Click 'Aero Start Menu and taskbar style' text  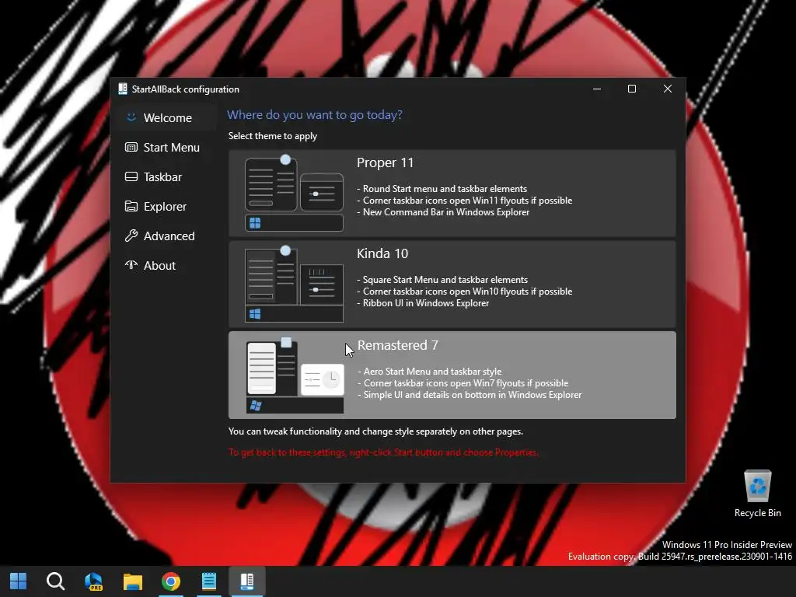pyautogui.click(x=429, y=372)
